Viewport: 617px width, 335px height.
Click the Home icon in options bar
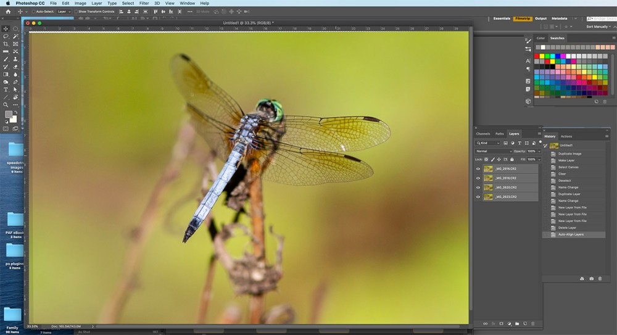pyautogui.click(x=8, y=12)
